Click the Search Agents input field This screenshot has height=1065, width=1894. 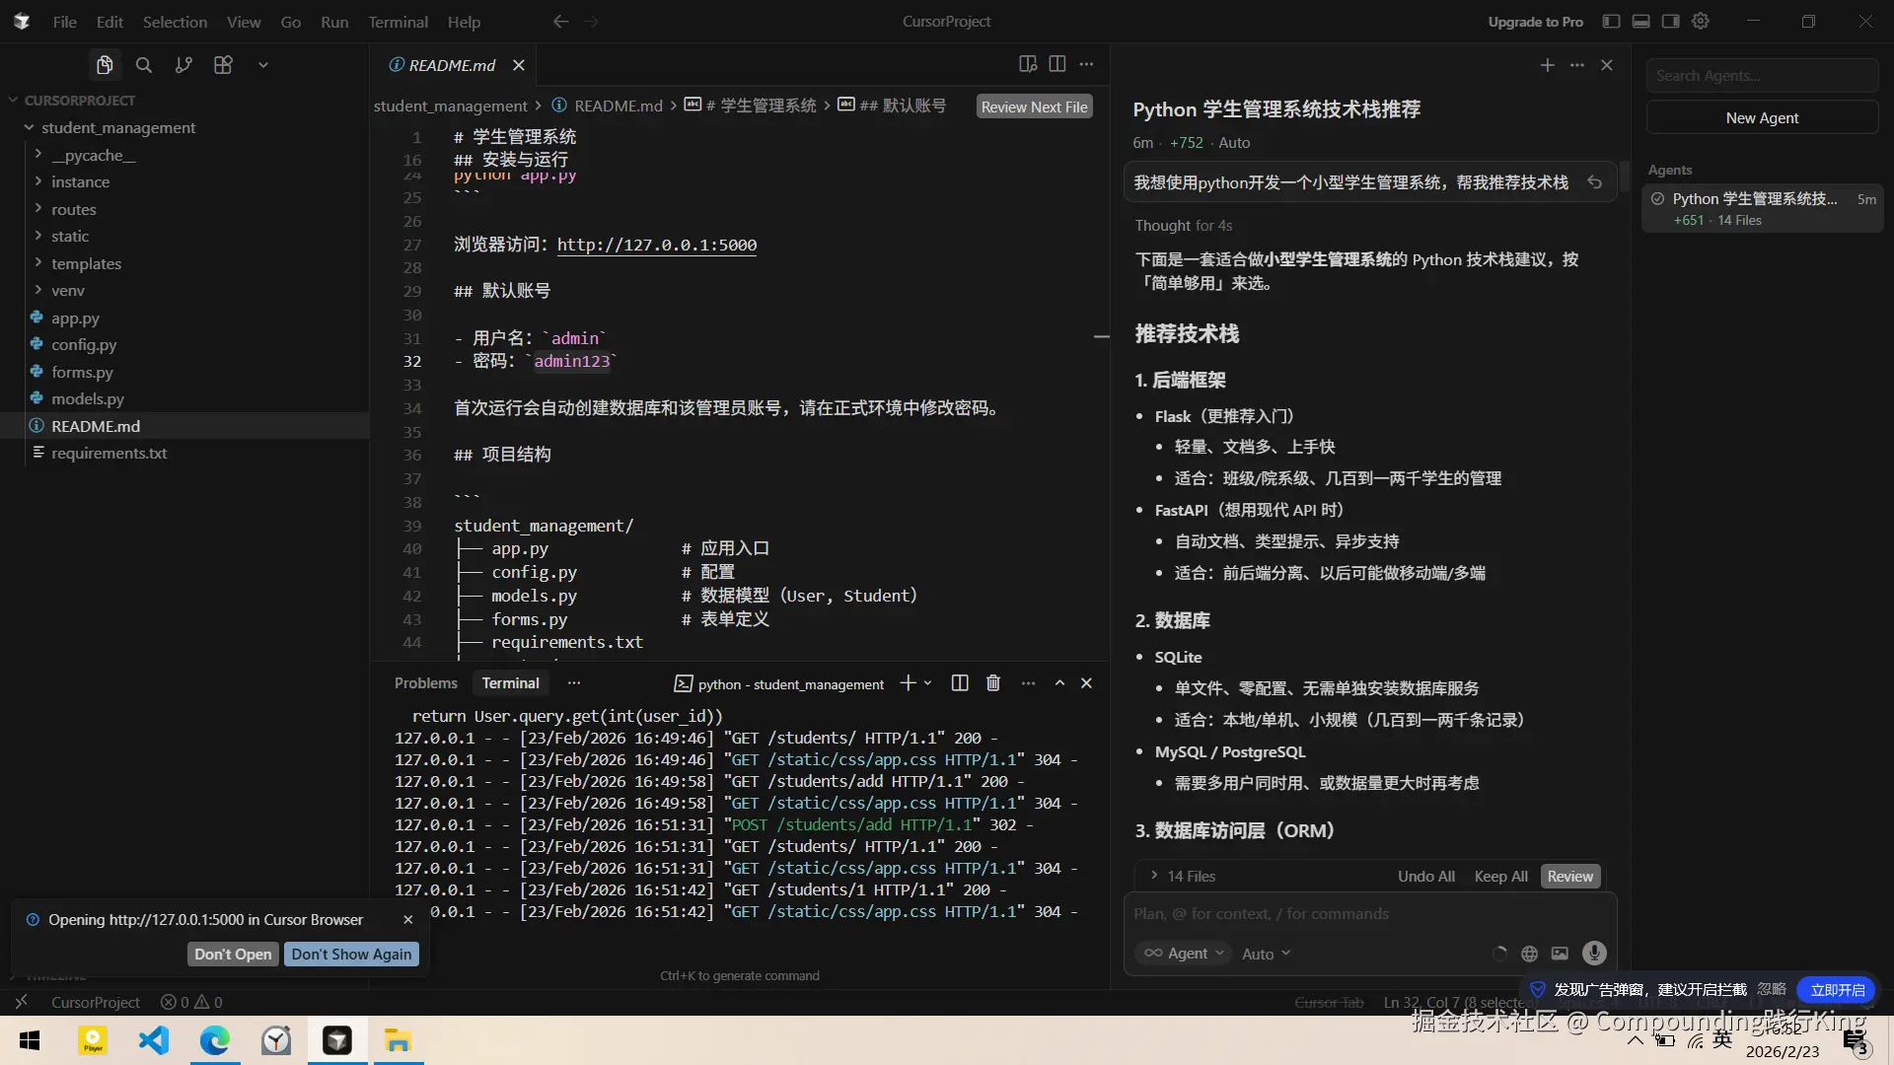(x=1761, y=76)
